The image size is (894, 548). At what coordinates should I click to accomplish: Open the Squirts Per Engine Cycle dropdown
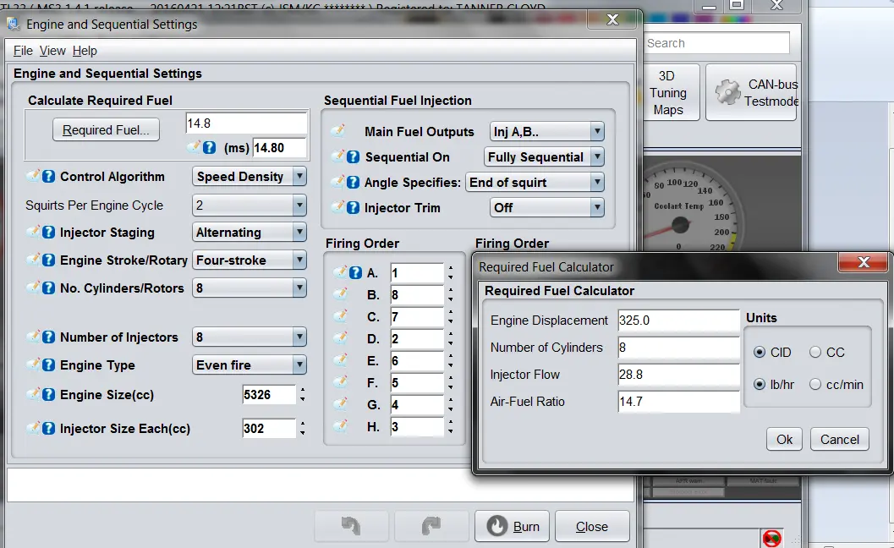[x=250, y=205]
